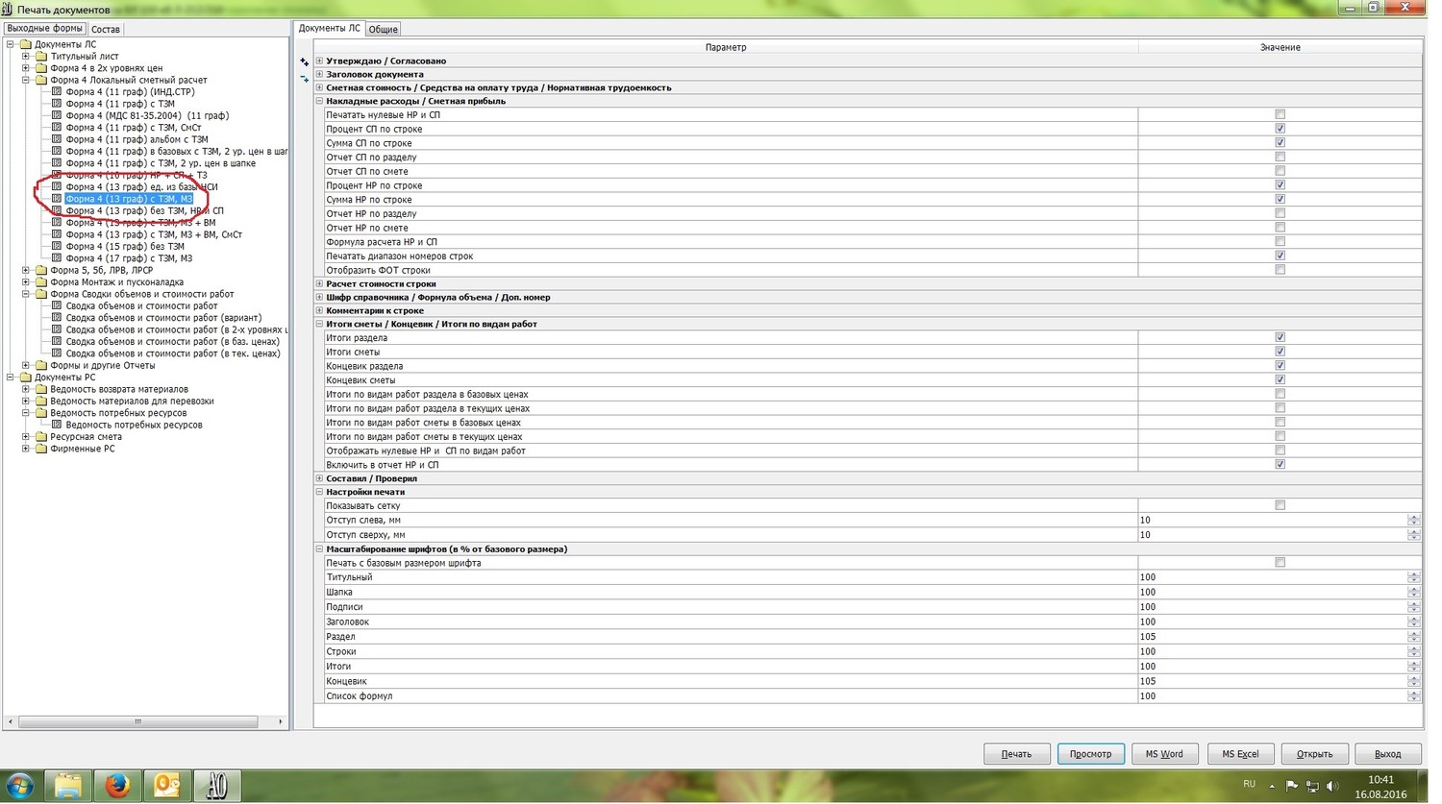
Task: Check Печать с базовым размером шрифта
Action: click(x=1280, y=564)
